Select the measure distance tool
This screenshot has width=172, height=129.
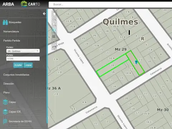pyautogui.click(x=54, y=41)
